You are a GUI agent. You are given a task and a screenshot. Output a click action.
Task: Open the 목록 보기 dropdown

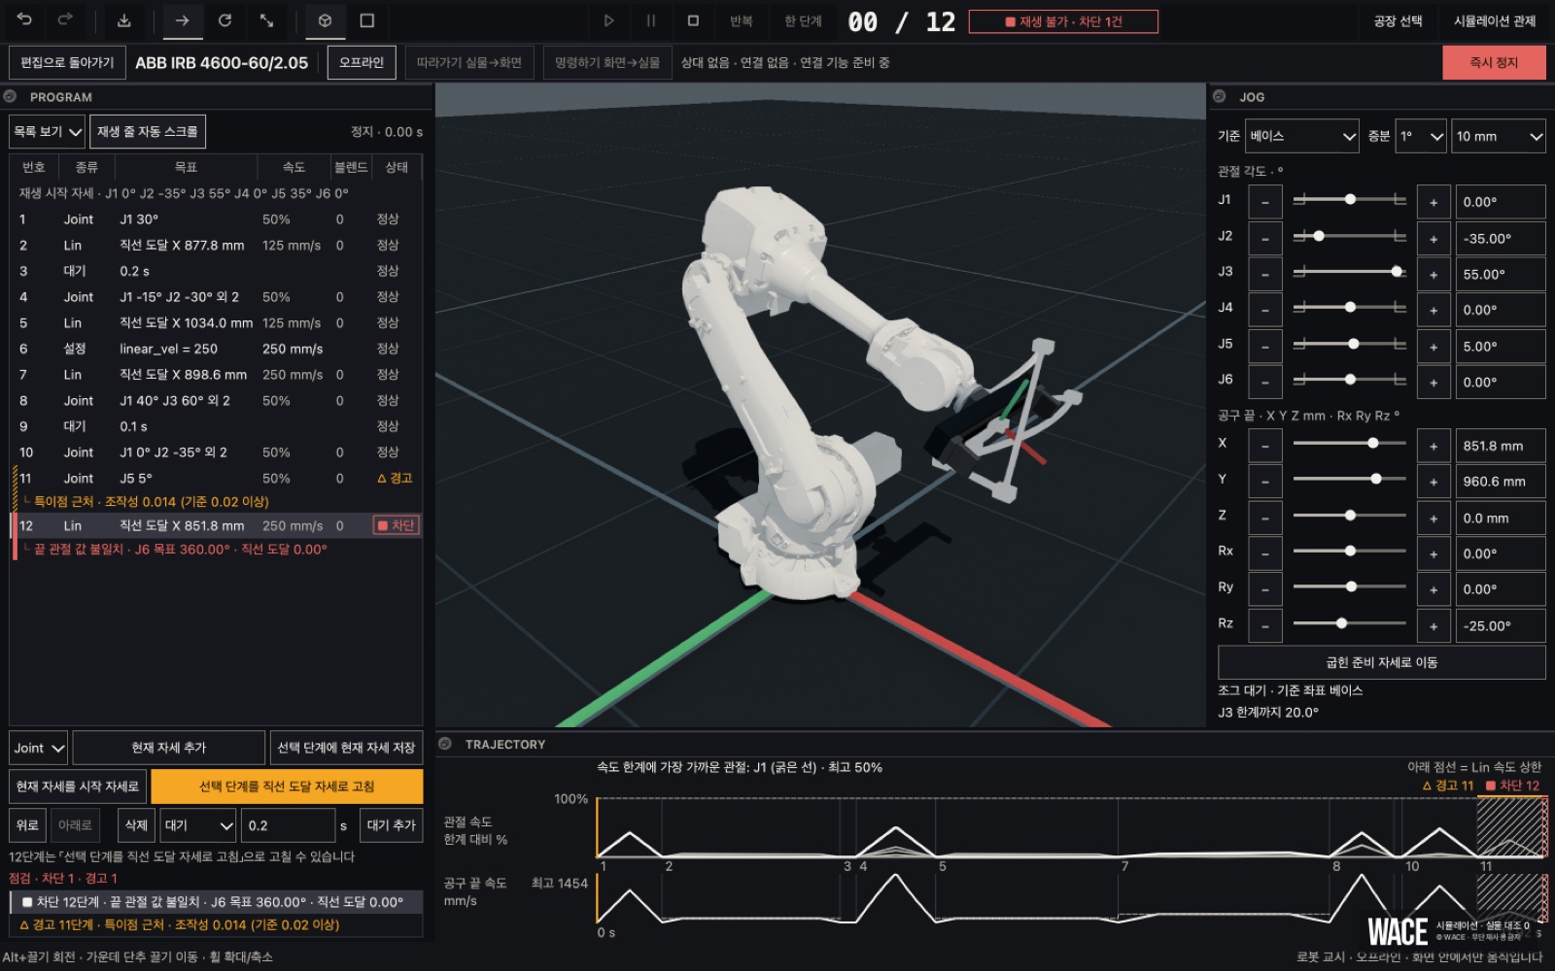point(47,131)
